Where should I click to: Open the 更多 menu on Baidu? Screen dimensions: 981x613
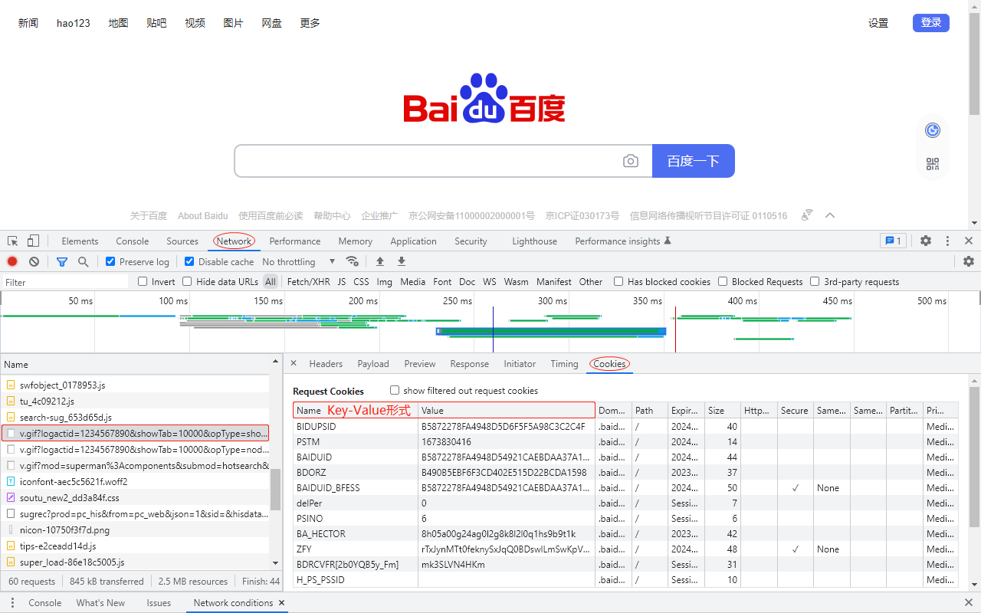click(310, 23)
